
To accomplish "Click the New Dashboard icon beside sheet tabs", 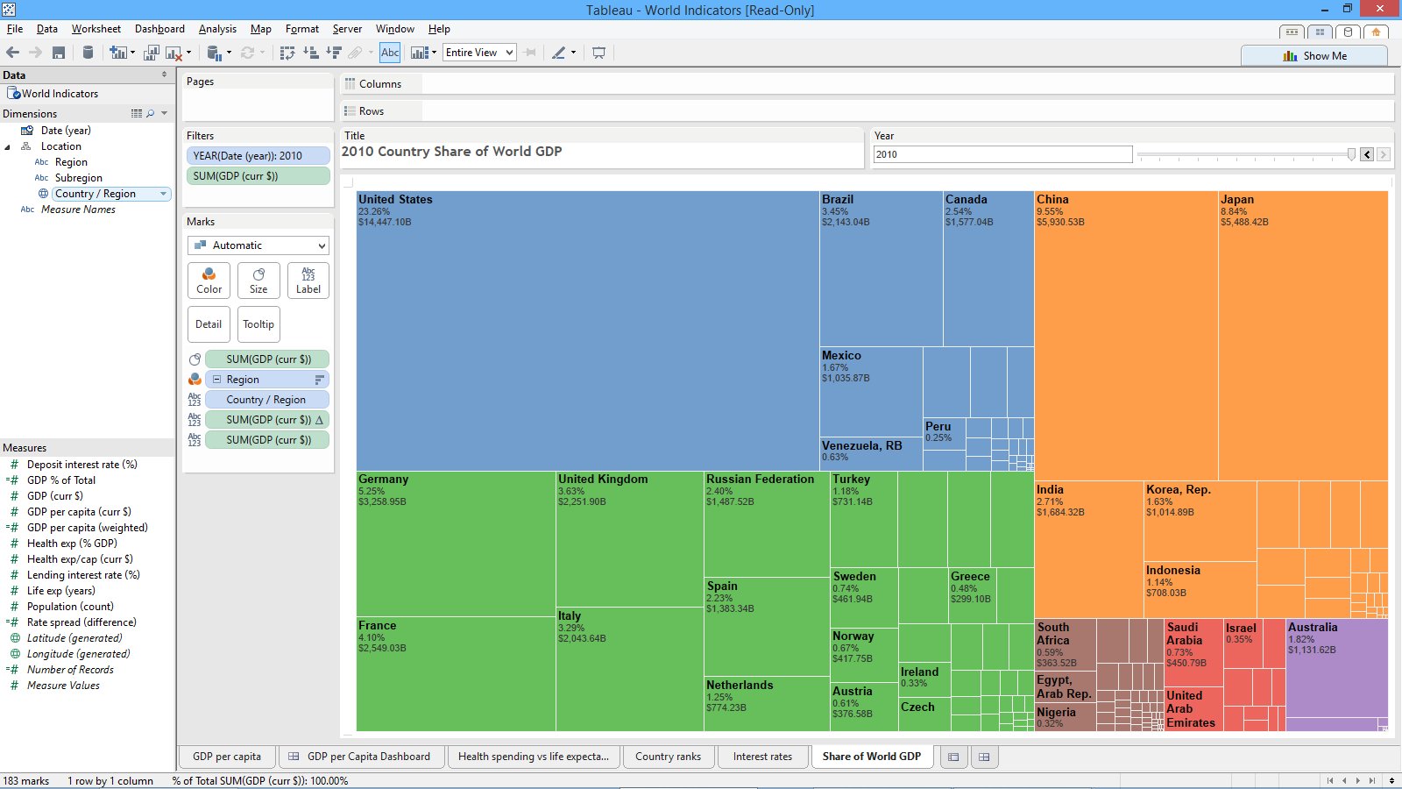I will coord(984,757).
